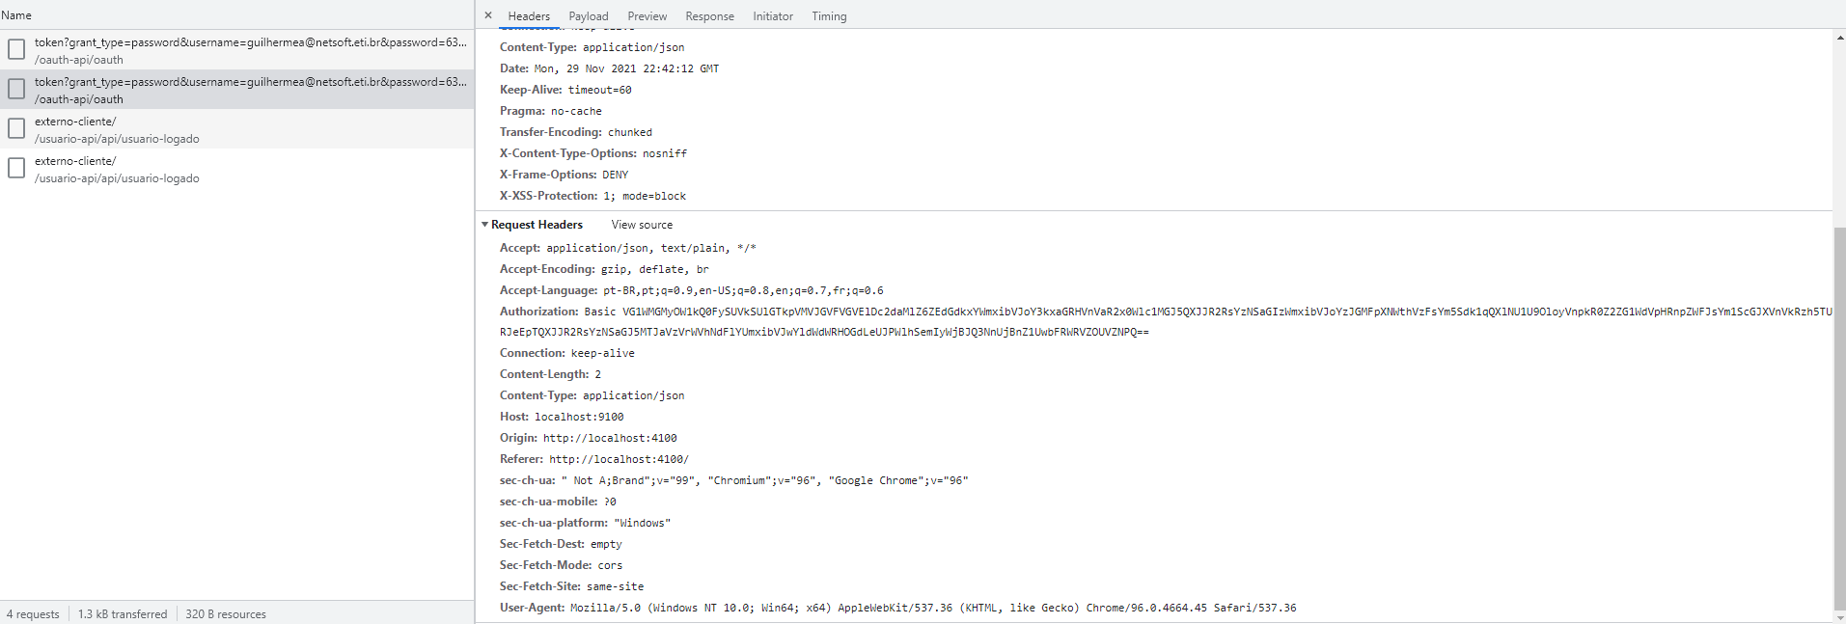The width and height of the screenshot is (1846, 624).
Task: Show the Response tab
Action: pyautogui.click(x=709, y=16)
